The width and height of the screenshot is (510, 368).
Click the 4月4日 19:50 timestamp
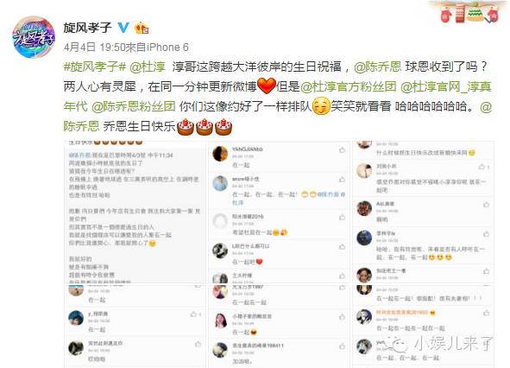tap(94, 48)
